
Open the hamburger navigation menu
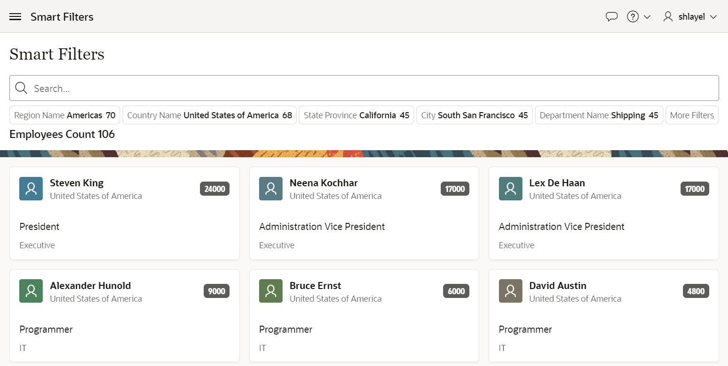click(15, 17)
